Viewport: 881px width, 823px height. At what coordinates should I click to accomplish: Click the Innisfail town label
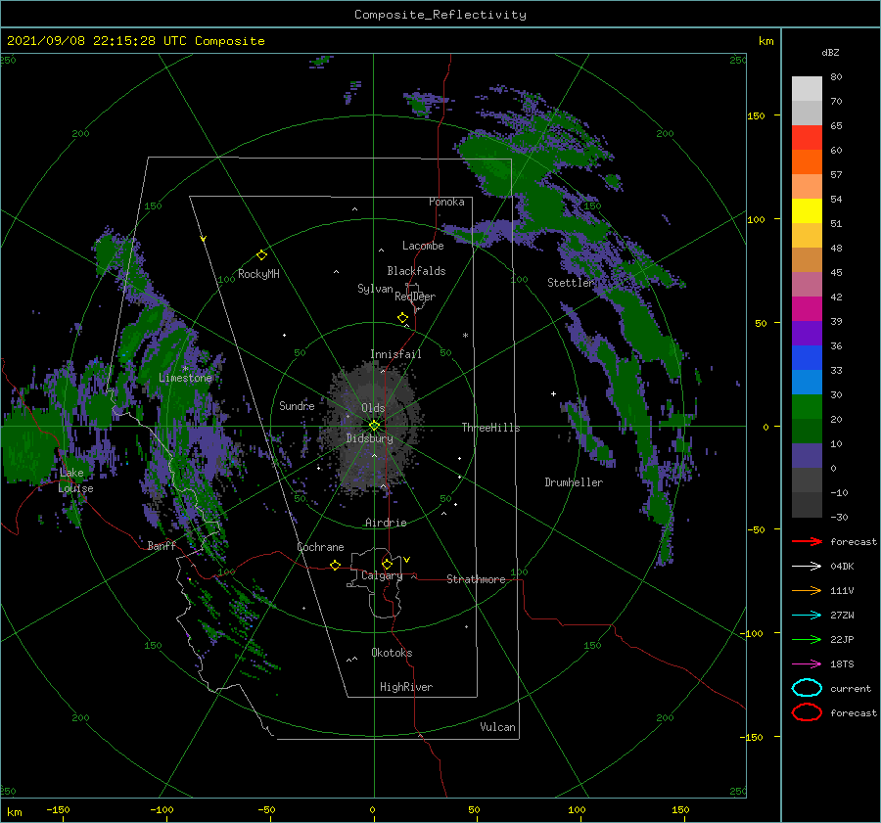(395, 354)
